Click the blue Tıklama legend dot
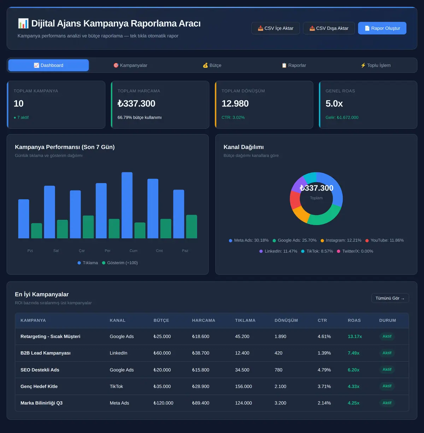This screenshot has height=433, width=424. pyautogui.click(x=79, y=263)
